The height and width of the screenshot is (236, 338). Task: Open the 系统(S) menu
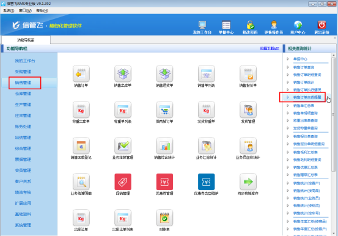9,10
